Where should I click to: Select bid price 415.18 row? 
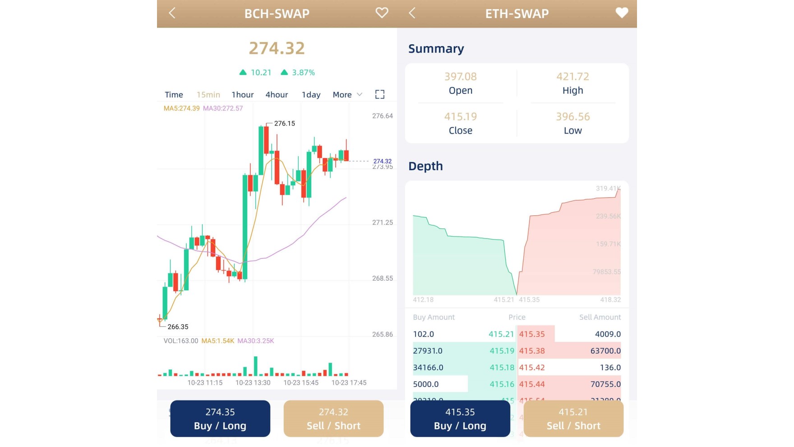coord(502,368)
